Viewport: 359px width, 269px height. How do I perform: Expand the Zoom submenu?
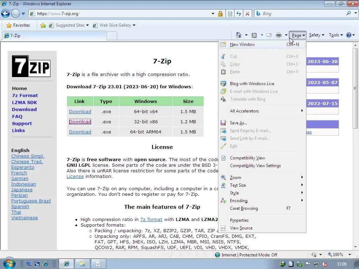pyautogui.click(x=262, y=178)
